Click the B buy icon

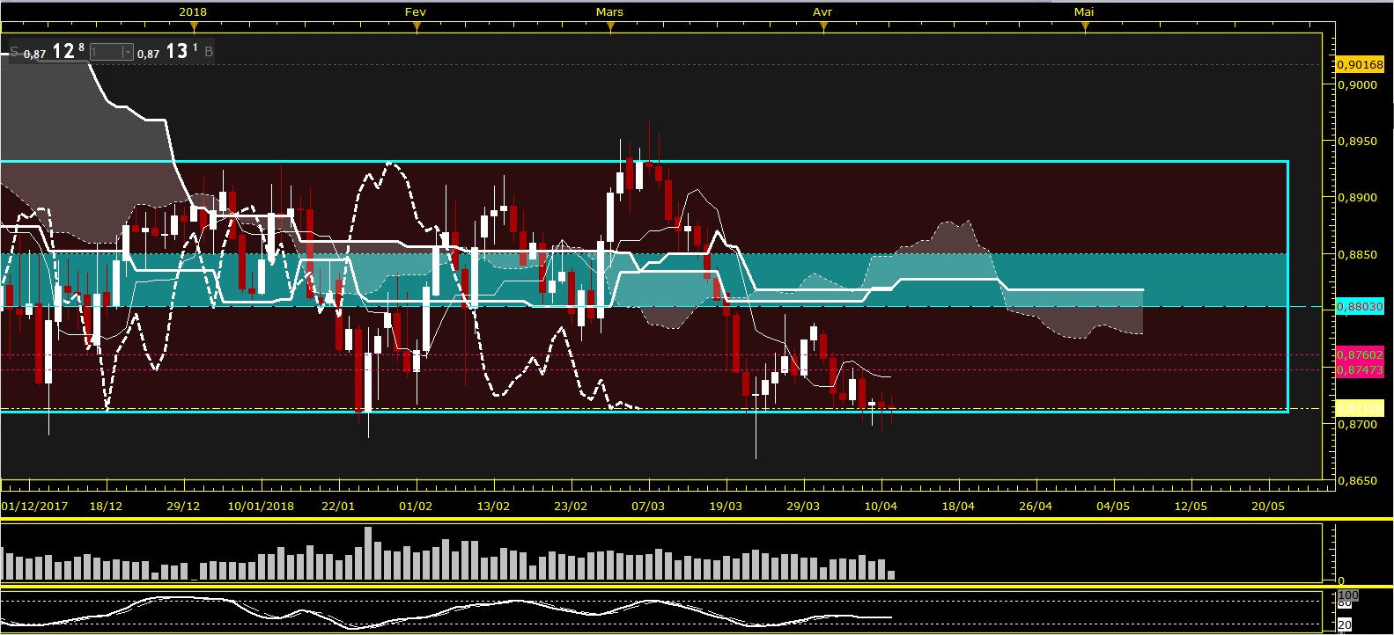click(209, 52)
